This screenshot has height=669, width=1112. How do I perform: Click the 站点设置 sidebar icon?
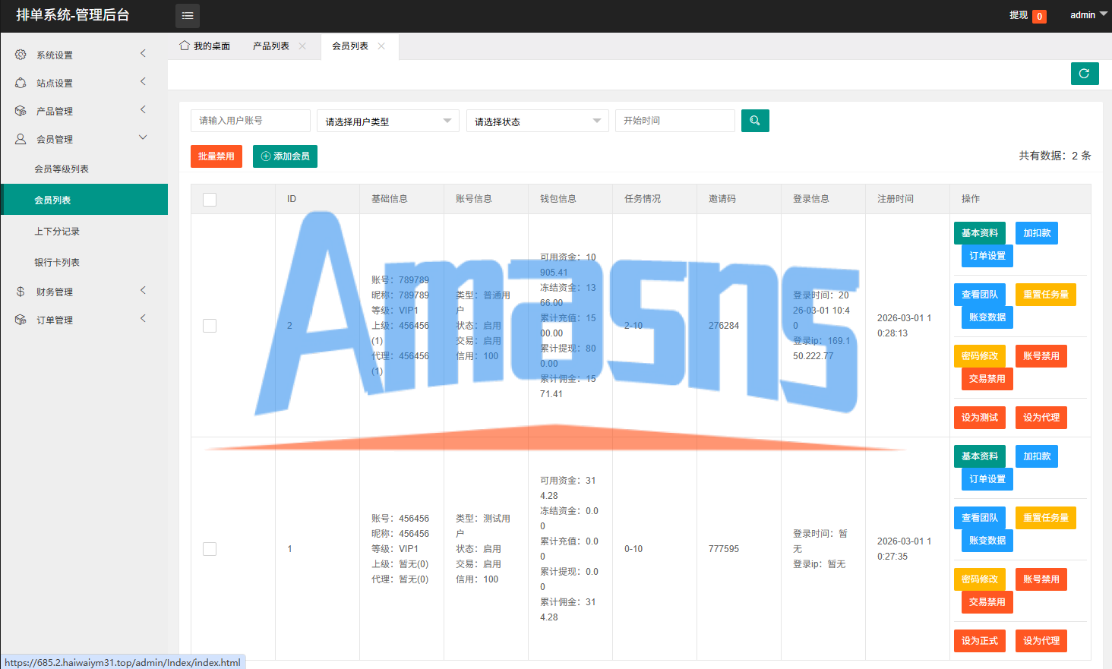21,83
